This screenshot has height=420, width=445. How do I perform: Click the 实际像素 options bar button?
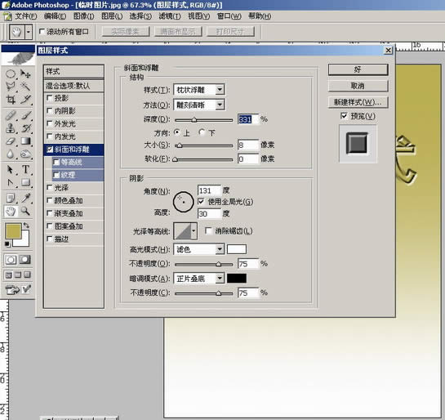point(126,32)
